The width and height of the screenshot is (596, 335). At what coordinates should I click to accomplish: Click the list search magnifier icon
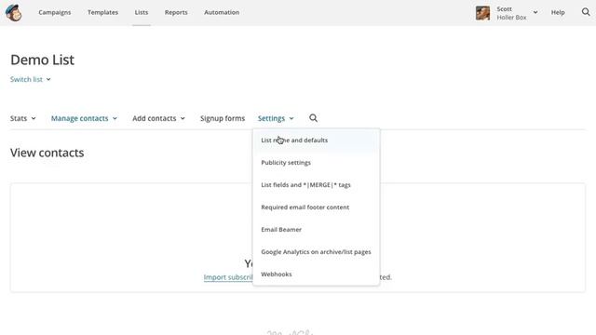(313, 118)
